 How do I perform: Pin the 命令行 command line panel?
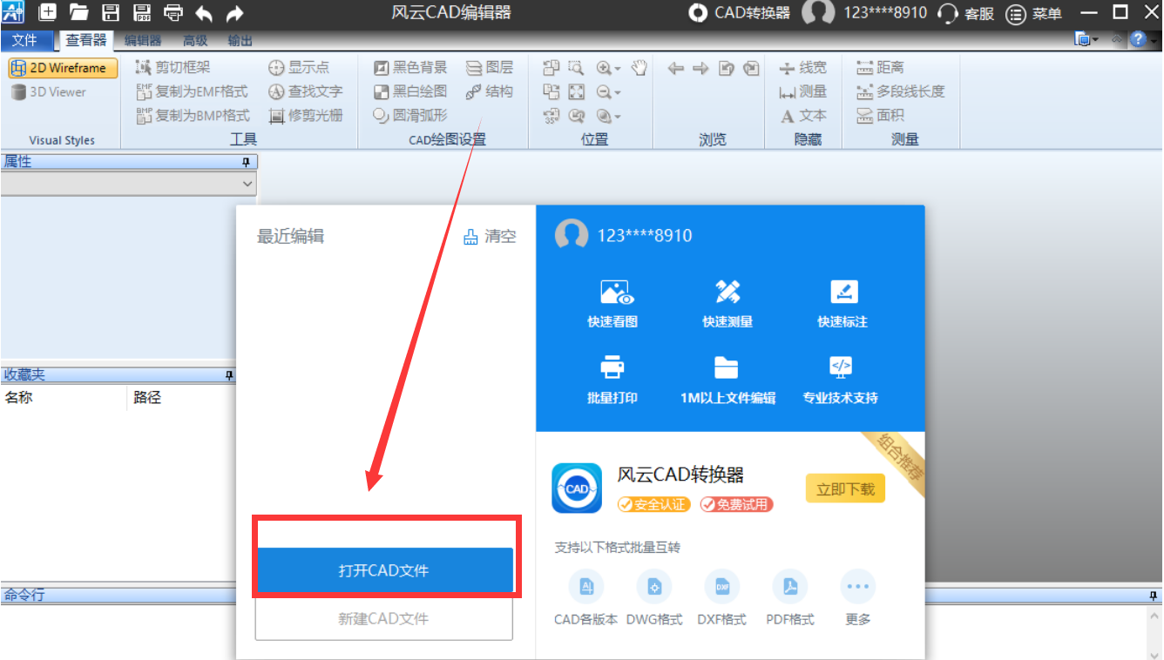(x=1154, y=596)
